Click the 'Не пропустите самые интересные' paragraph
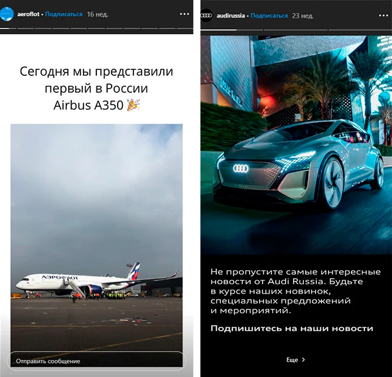Image resolution: width=392 pixels, height=377 pixels. pyautogui.click(x=296, y=291)
